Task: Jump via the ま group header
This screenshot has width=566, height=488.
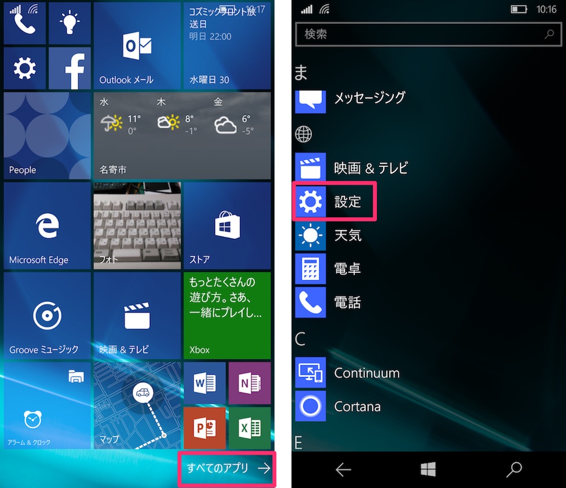Action: (301, 72)
